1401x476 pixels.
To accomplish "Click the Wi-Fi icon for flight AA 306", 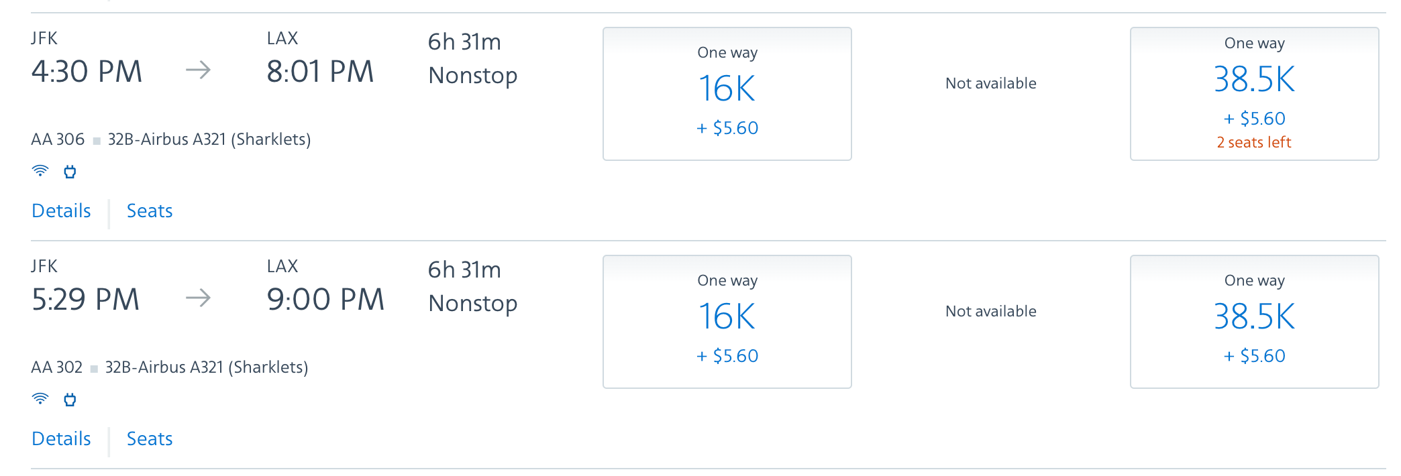I will pos(40,171).
